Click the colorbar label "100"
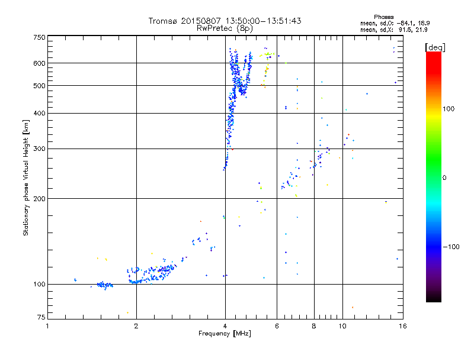 pos(449,109)
